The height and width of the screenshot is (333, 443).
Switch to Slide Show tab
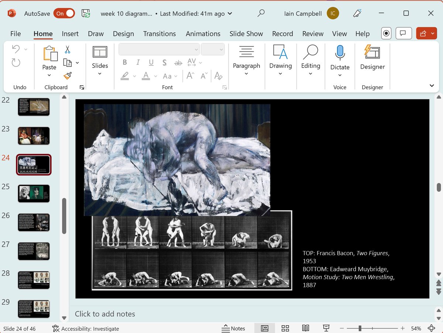click(246, 34)
